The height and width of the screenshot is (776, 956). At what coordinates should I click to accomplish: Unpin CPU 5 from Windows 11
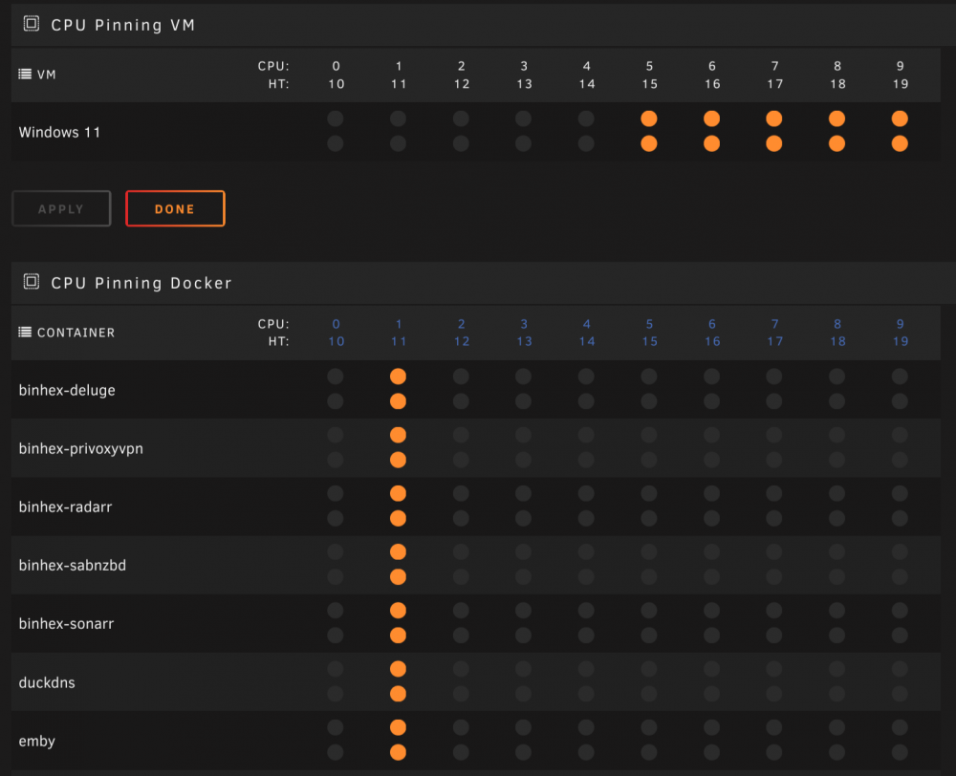coord(649,119)
